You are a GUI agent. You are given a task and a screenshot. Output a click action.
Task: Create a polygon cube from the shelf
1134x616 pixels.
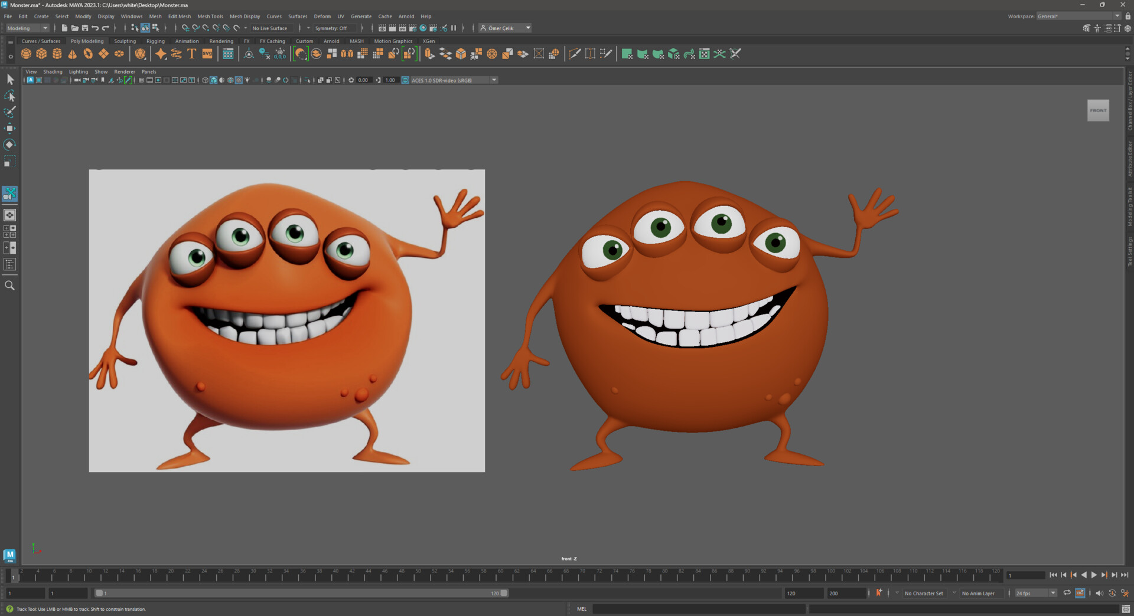click(x=41, y=54)
